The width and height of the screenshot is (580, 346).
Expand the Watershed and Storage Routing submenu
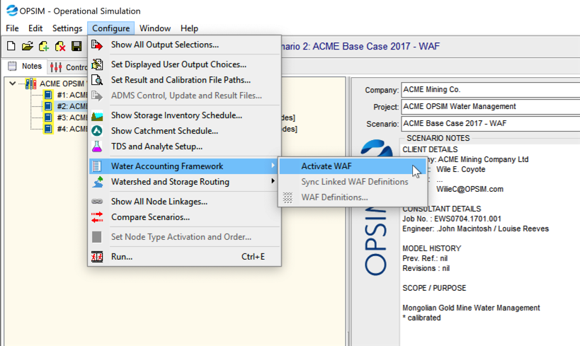click(x=170, y=182)
